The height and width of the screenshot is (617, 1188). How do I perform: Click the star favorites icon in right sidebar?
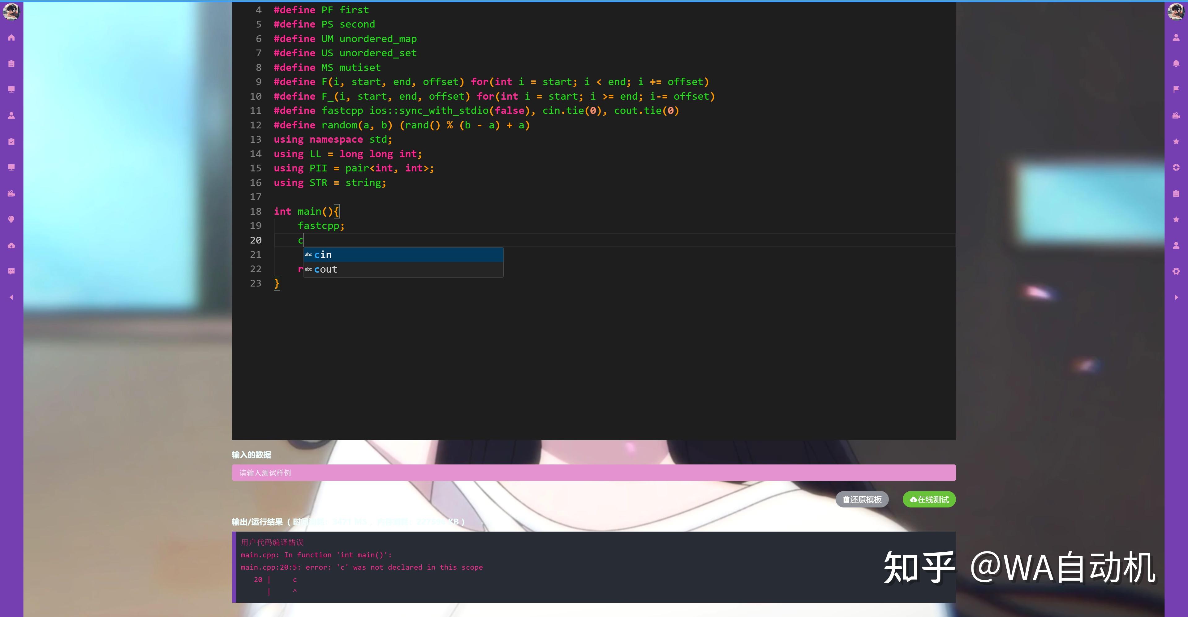[x=1177, y=142]
